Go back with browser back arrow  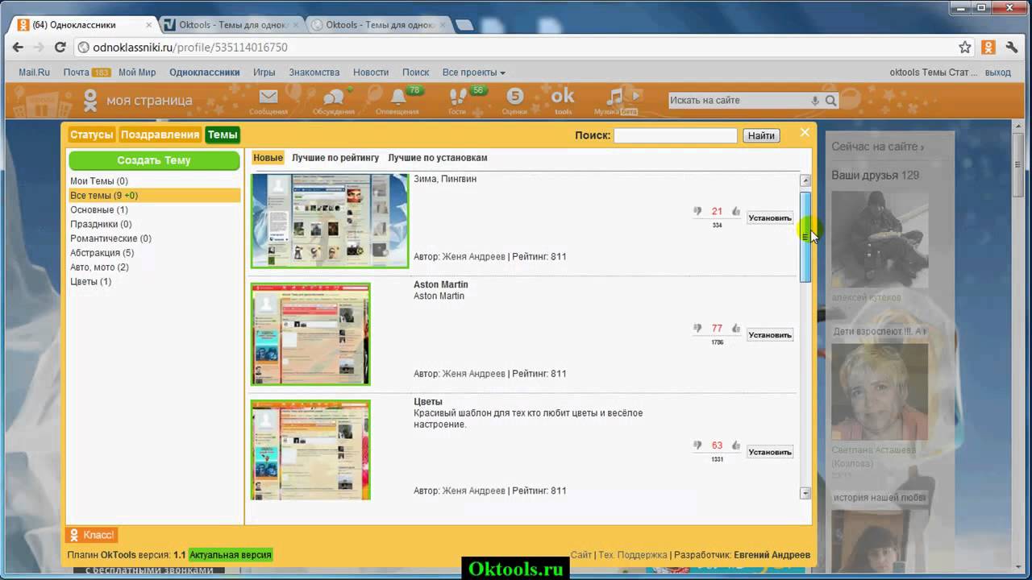[18, 48]
